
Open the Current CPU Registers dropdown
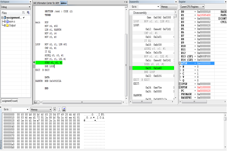(x=192, y=7)
